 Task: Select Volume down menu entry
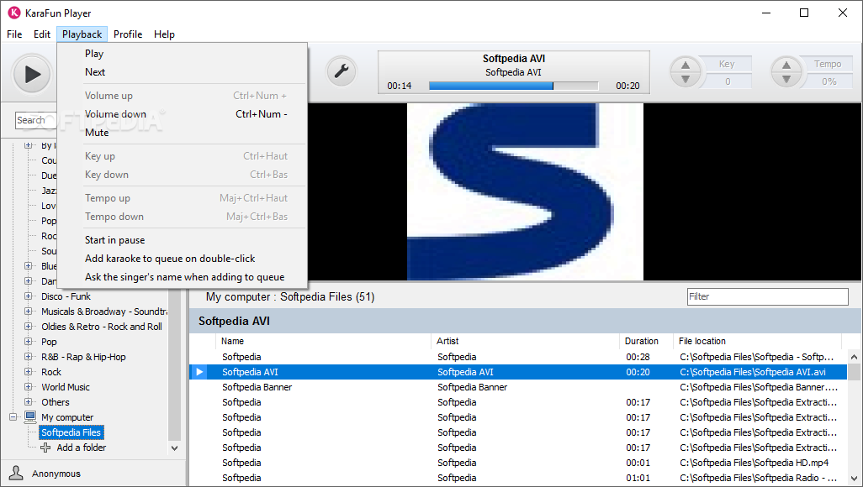[183, 114]
